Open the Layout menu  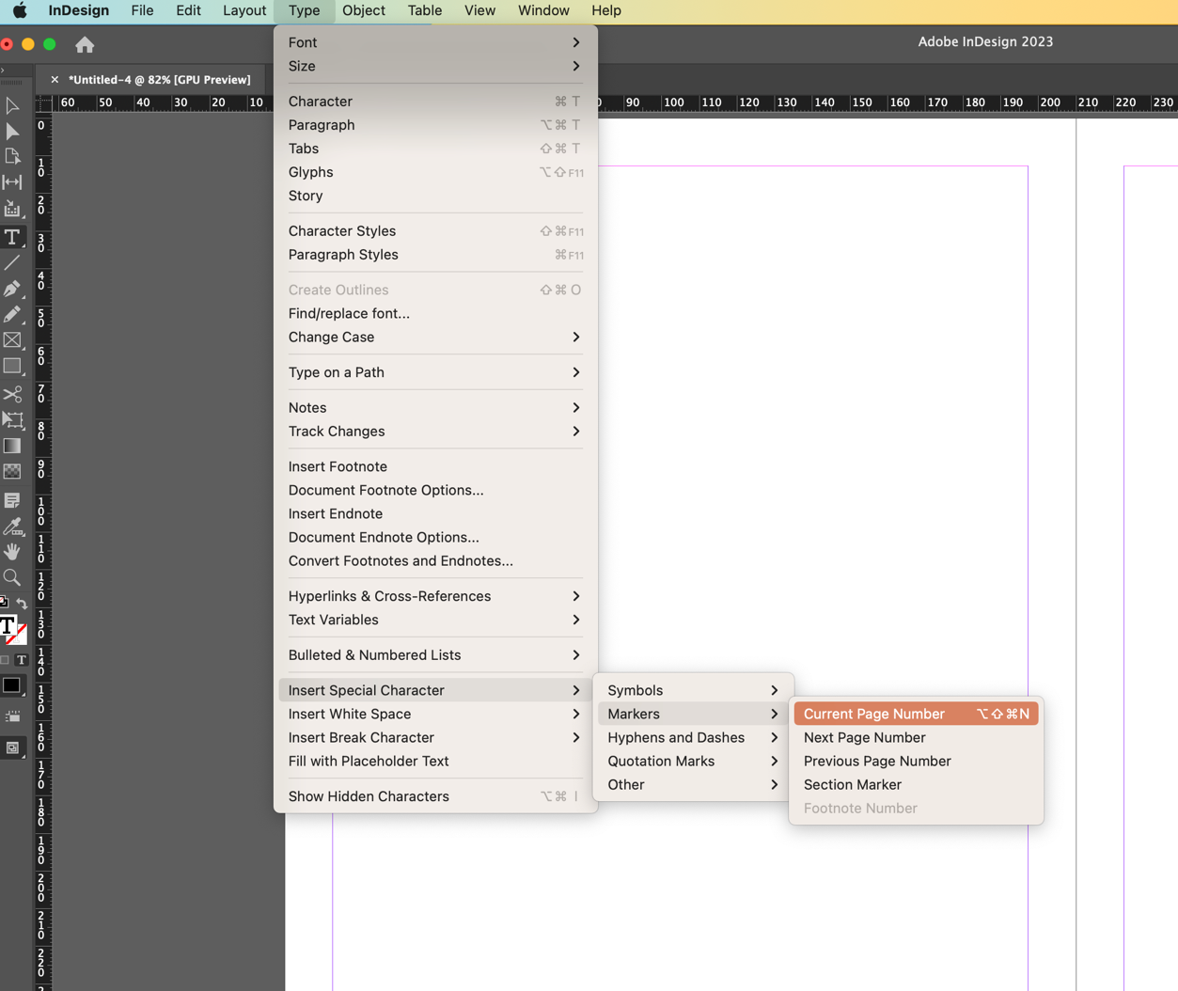click(244, 10)
